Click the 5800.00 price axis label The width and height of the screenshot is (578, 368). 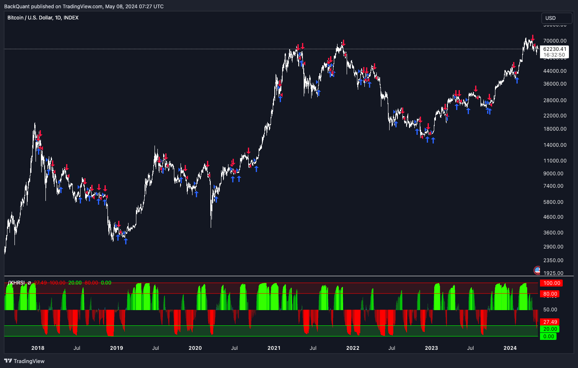tap(554, 202)
